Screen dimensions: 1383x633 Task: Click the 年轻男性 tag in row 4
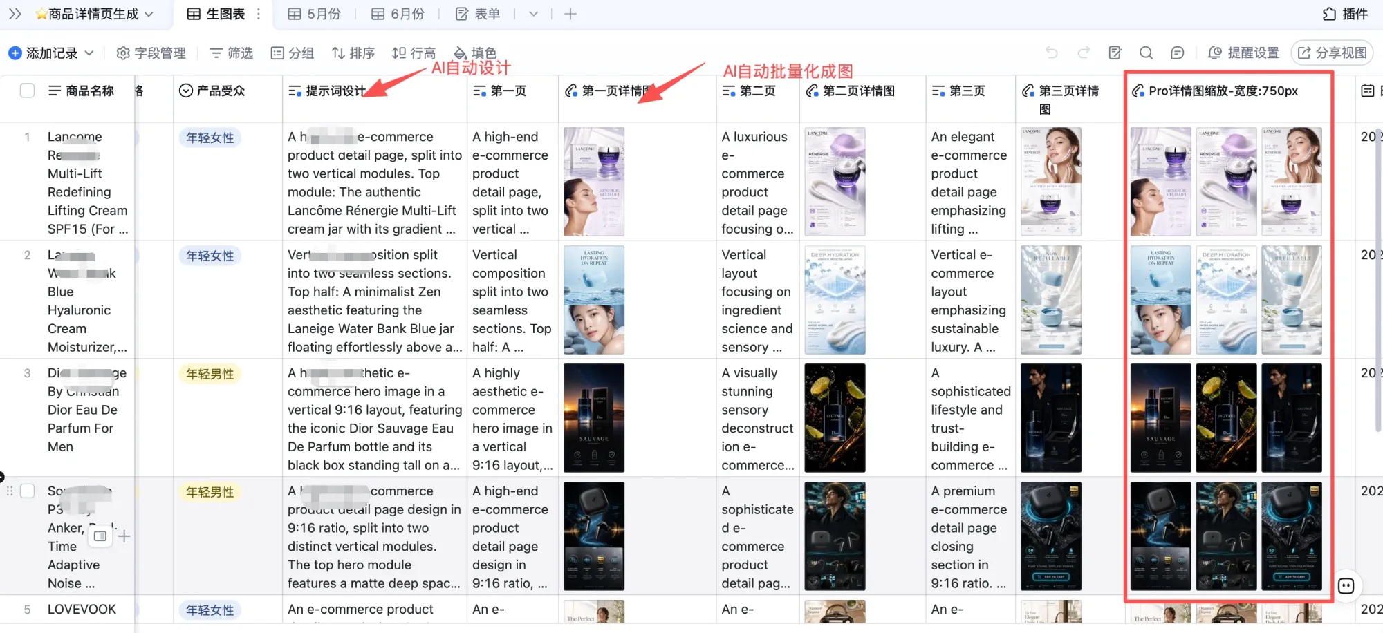(x=210, y=492)
